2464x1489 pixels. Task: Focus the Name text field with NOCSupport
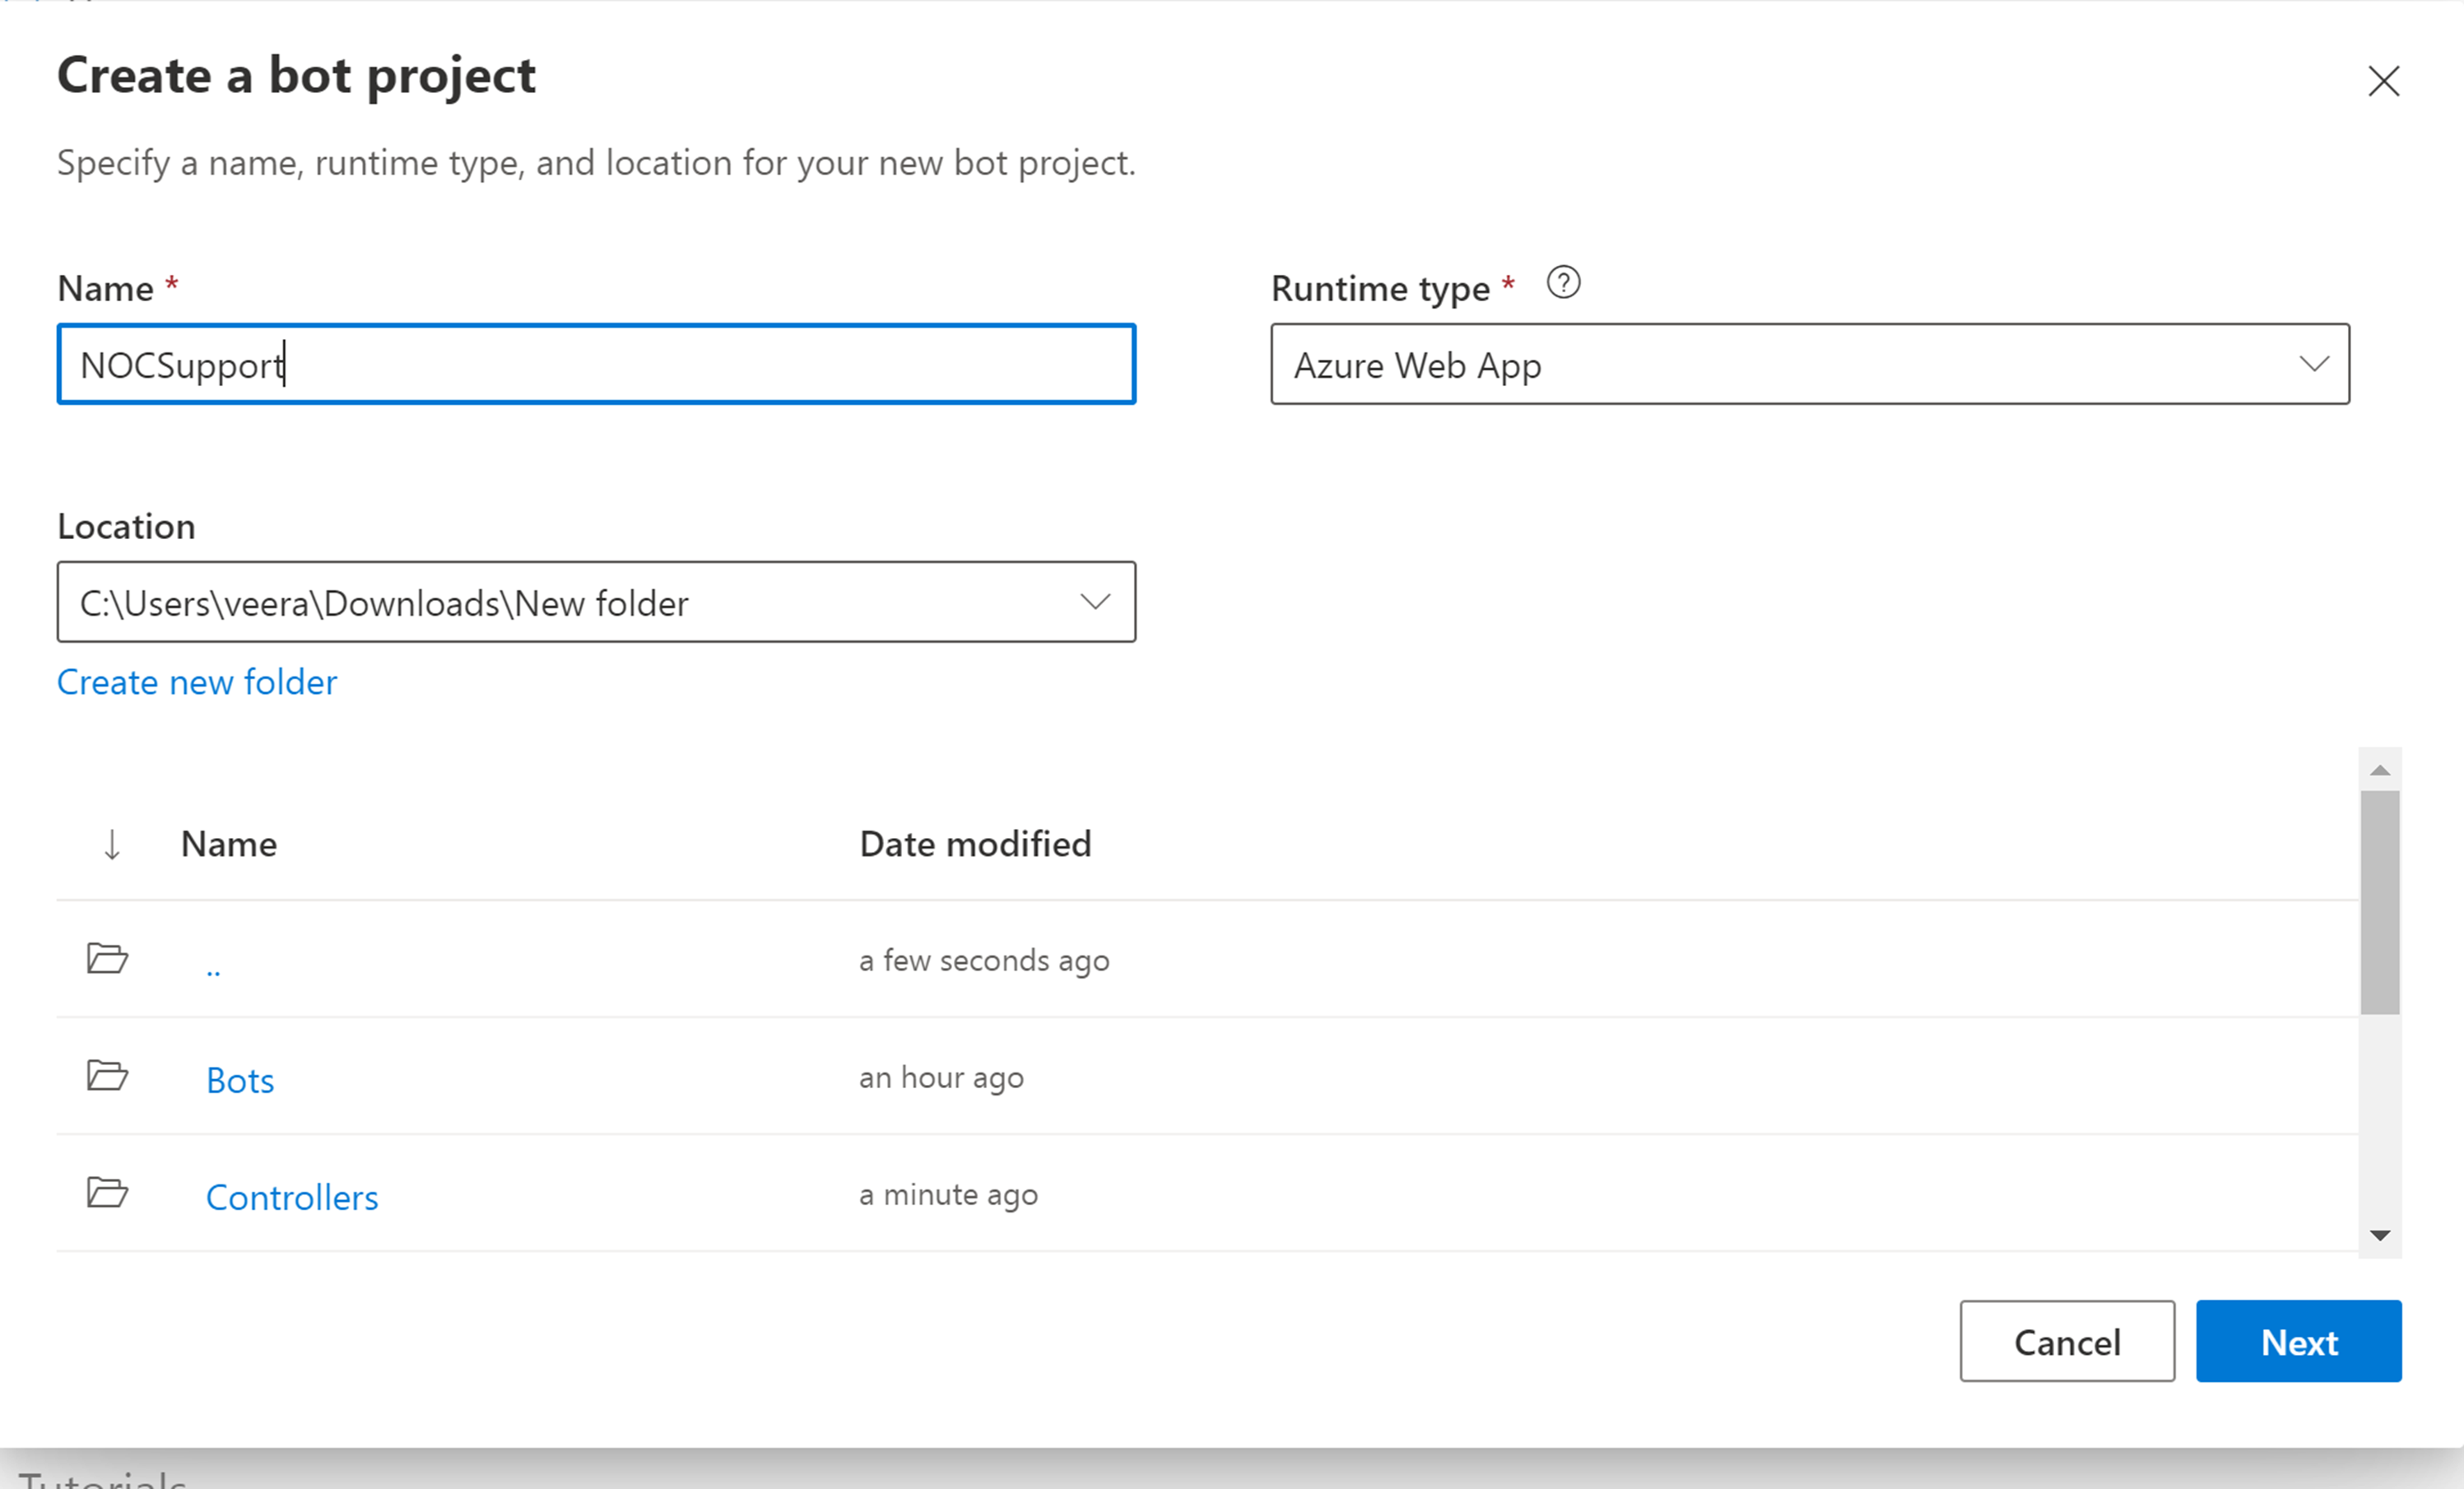[x=596, y=364]
